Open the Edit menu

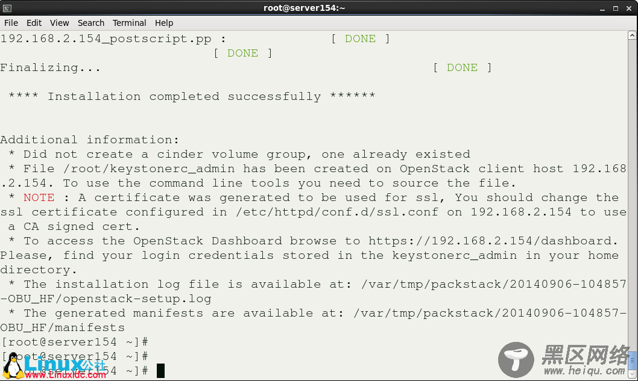click(x=34, y=23)
